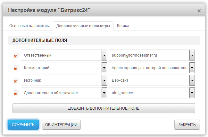Switch to the Основные параметры tab

(29, 26)
